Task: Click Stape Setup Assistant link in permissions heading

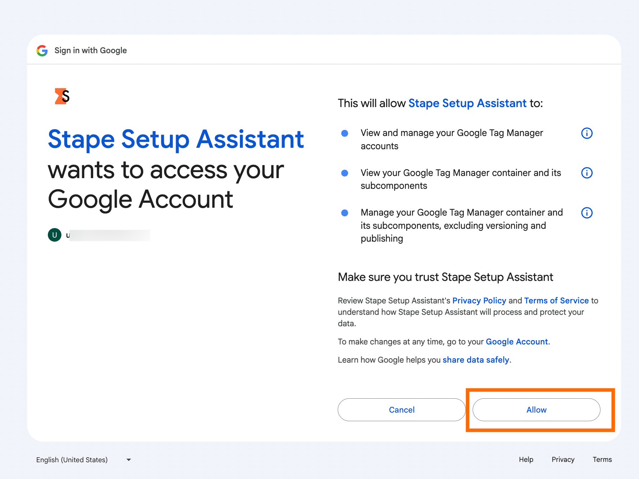Action: point(467,103)
